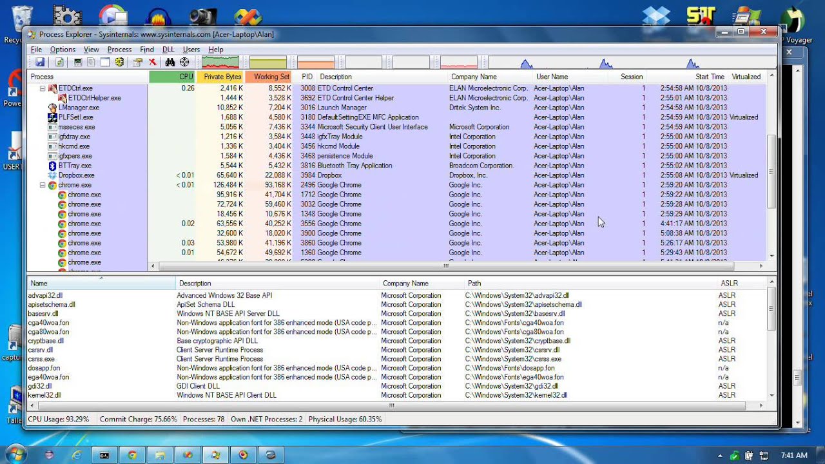The image size is (825, 464).
Task: Click the CPU Usage status bar entry
Action: tap(59, 420)
